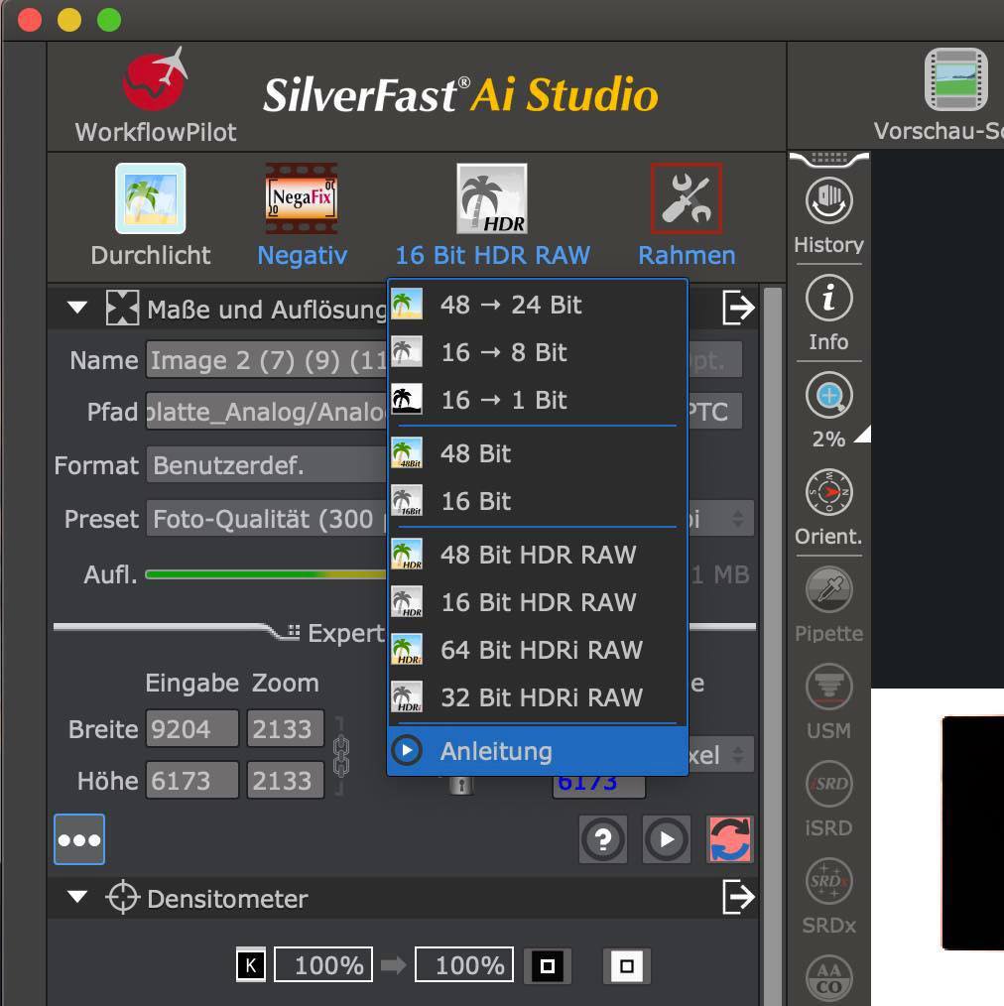Select 48 → 24 Bit menu entry
This screenshot has height=1006, width=1004.
coord(538,305)
